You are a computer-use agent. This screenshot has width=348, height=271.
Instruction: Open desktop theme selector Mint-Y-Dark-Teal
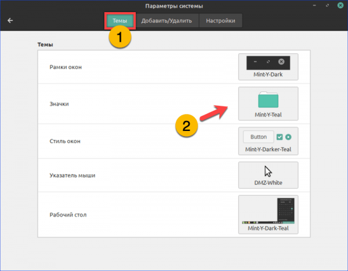(x=268, y=214)
